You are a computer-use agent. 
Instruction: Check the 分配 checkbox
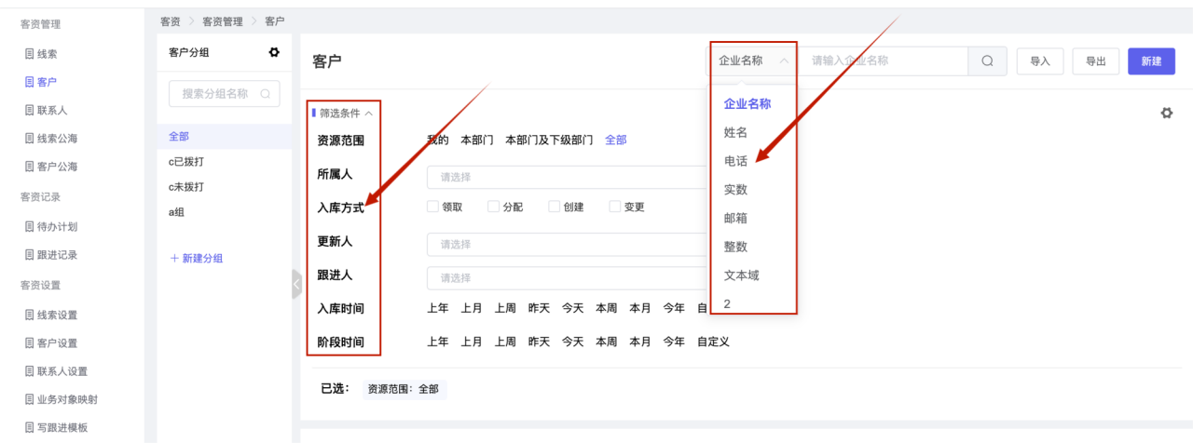point(493,207)
